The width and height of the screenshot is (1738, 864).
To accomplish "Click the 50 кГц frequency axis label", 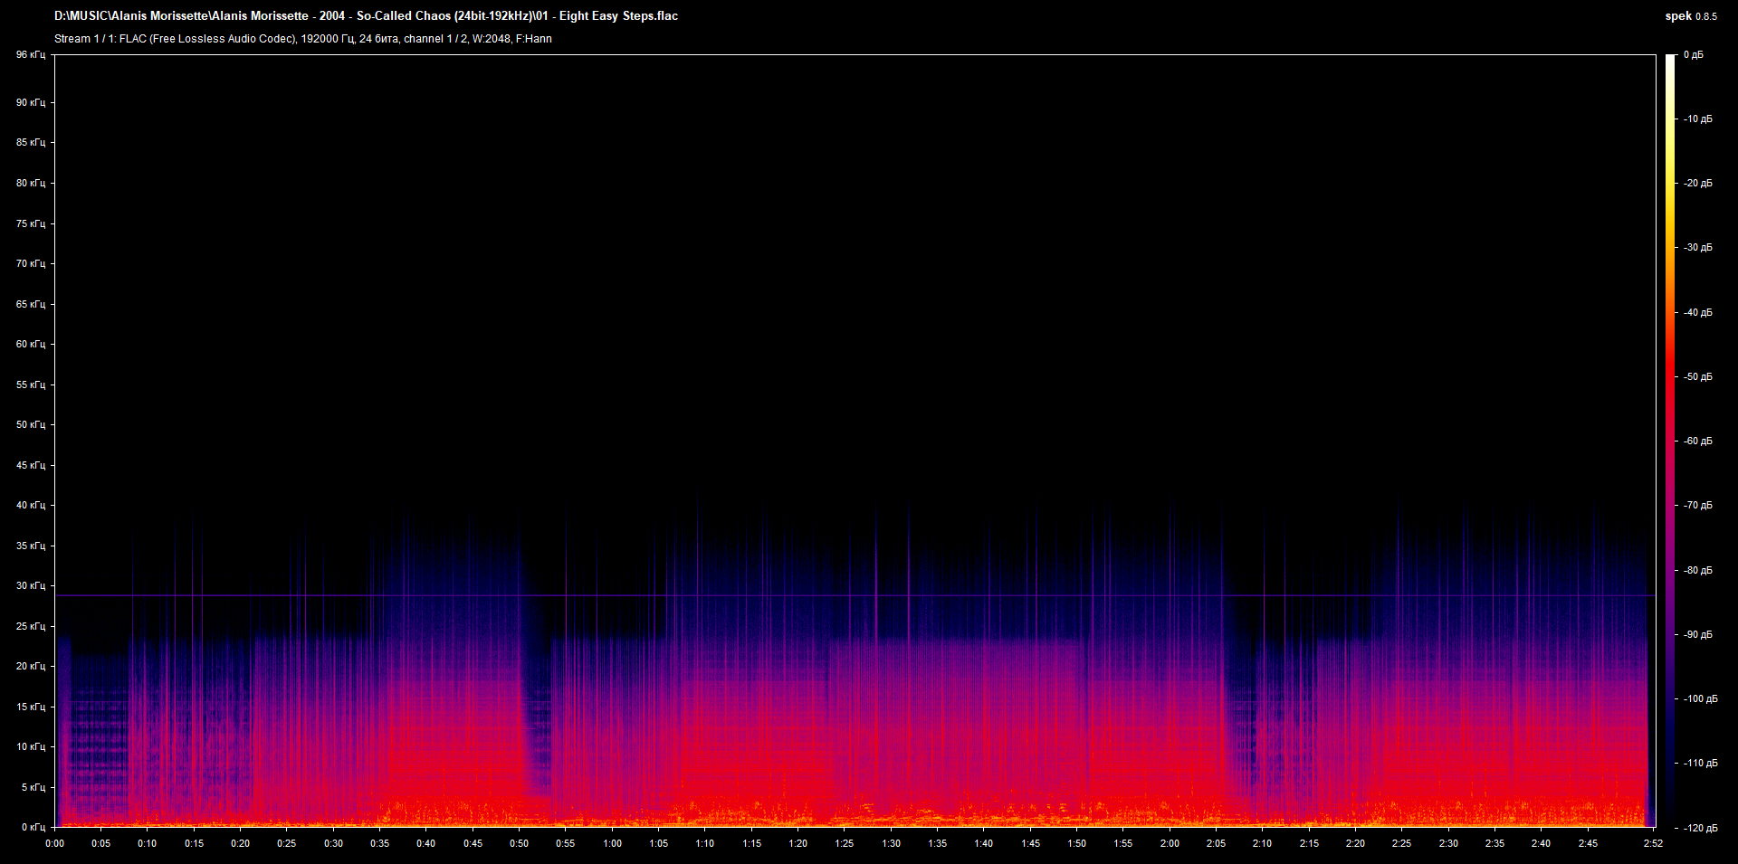I will (30, 424).
